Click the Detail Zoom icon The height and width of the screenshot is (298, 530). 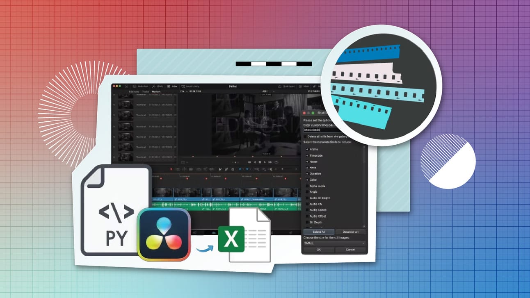[x=264, y=169]
